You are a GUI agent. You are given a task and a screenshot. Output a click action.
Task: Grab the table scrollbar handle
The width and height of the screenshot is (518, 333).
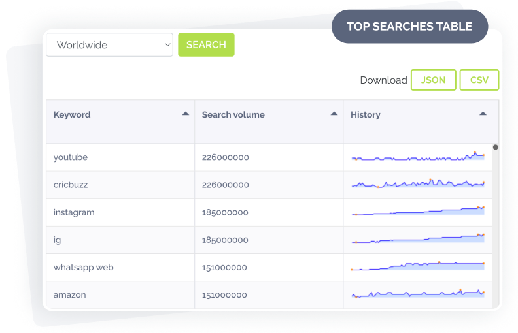495,147
